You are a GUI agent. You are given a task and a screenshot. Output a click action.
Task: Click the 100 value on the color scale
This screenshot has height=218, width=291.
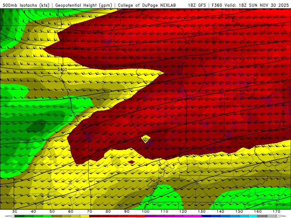coord(145,211)
